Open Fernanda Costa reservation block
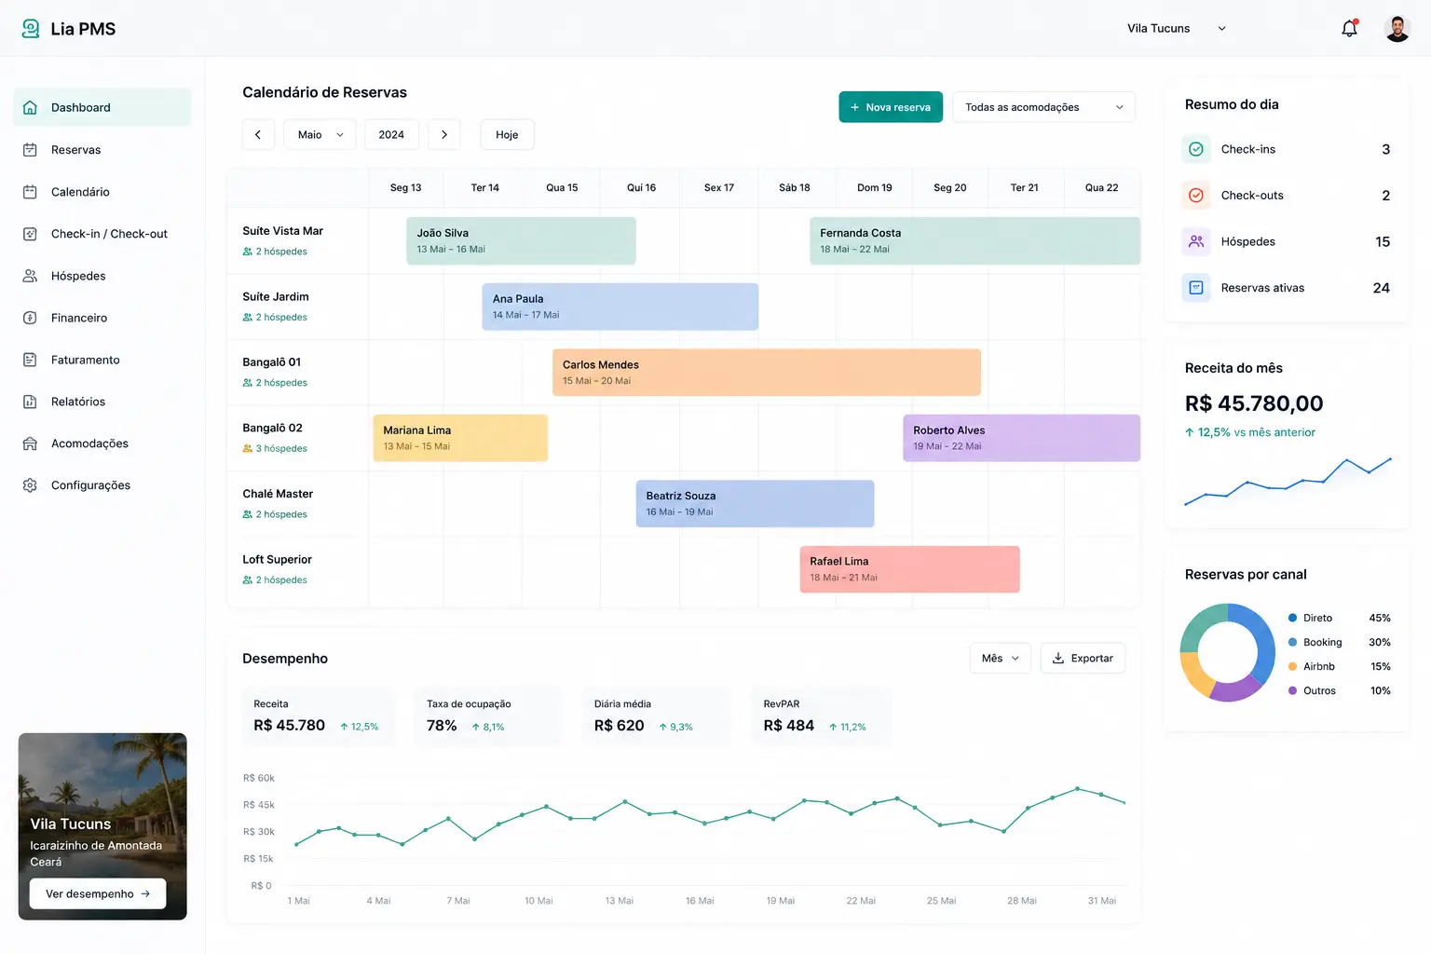This screenshot has width=1431, height=954. pyautogui.click(x=974, y=240)
